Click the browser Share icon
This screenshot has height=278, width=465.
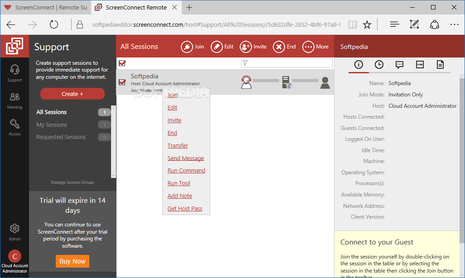(x=435, y=24)
